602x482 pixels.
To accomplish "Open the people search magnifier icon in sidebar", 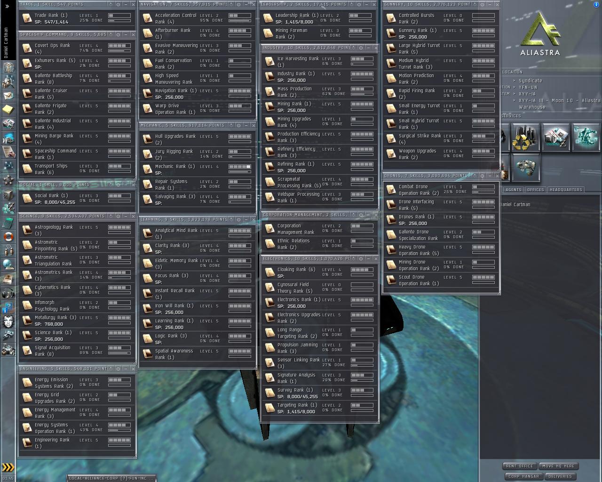I will click(x=8, y=81).
